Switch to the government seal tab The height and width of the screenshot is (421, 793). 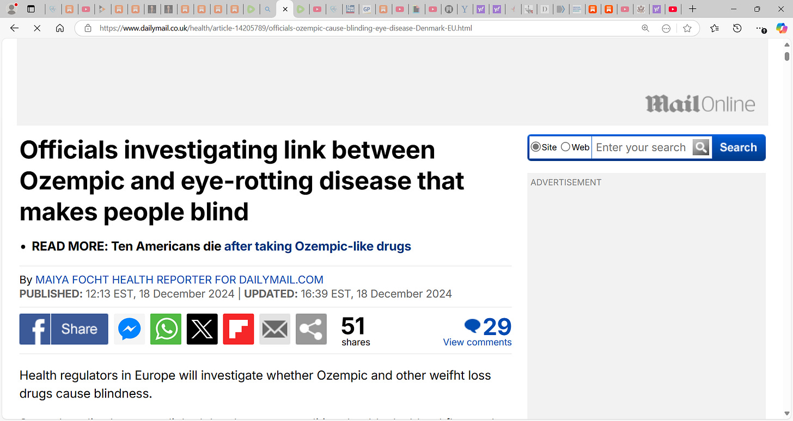click(640, 9)
